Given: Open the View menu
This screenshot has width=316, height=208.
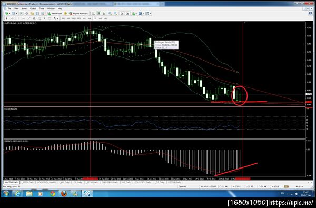Looking at the screenshot, I should 16,8.
